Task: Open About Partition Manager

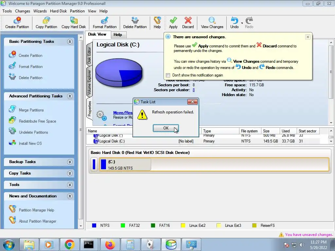Action: click(x=37, y=221)
